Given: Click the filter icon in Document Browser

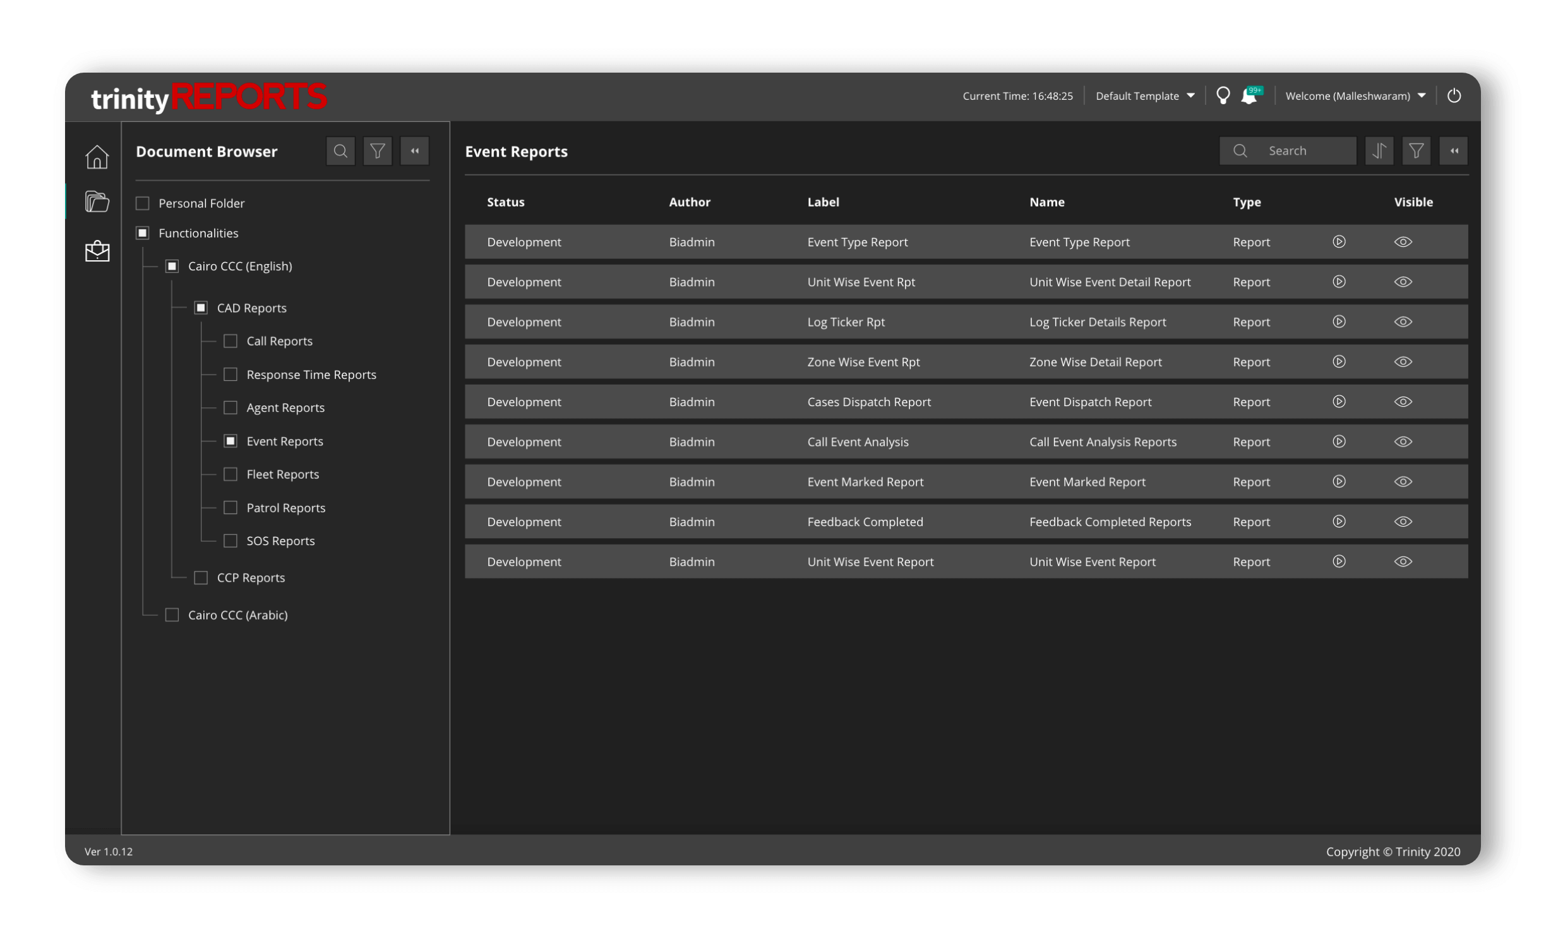Looking at the screenshot, I should point(378,151).
